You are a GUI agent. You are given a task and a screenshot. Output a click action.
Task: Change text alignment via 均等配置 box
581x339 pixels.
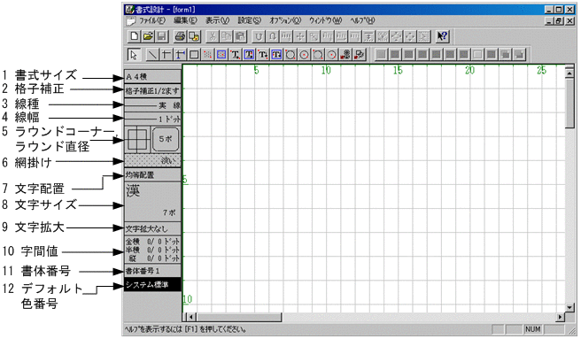point(152,174)
